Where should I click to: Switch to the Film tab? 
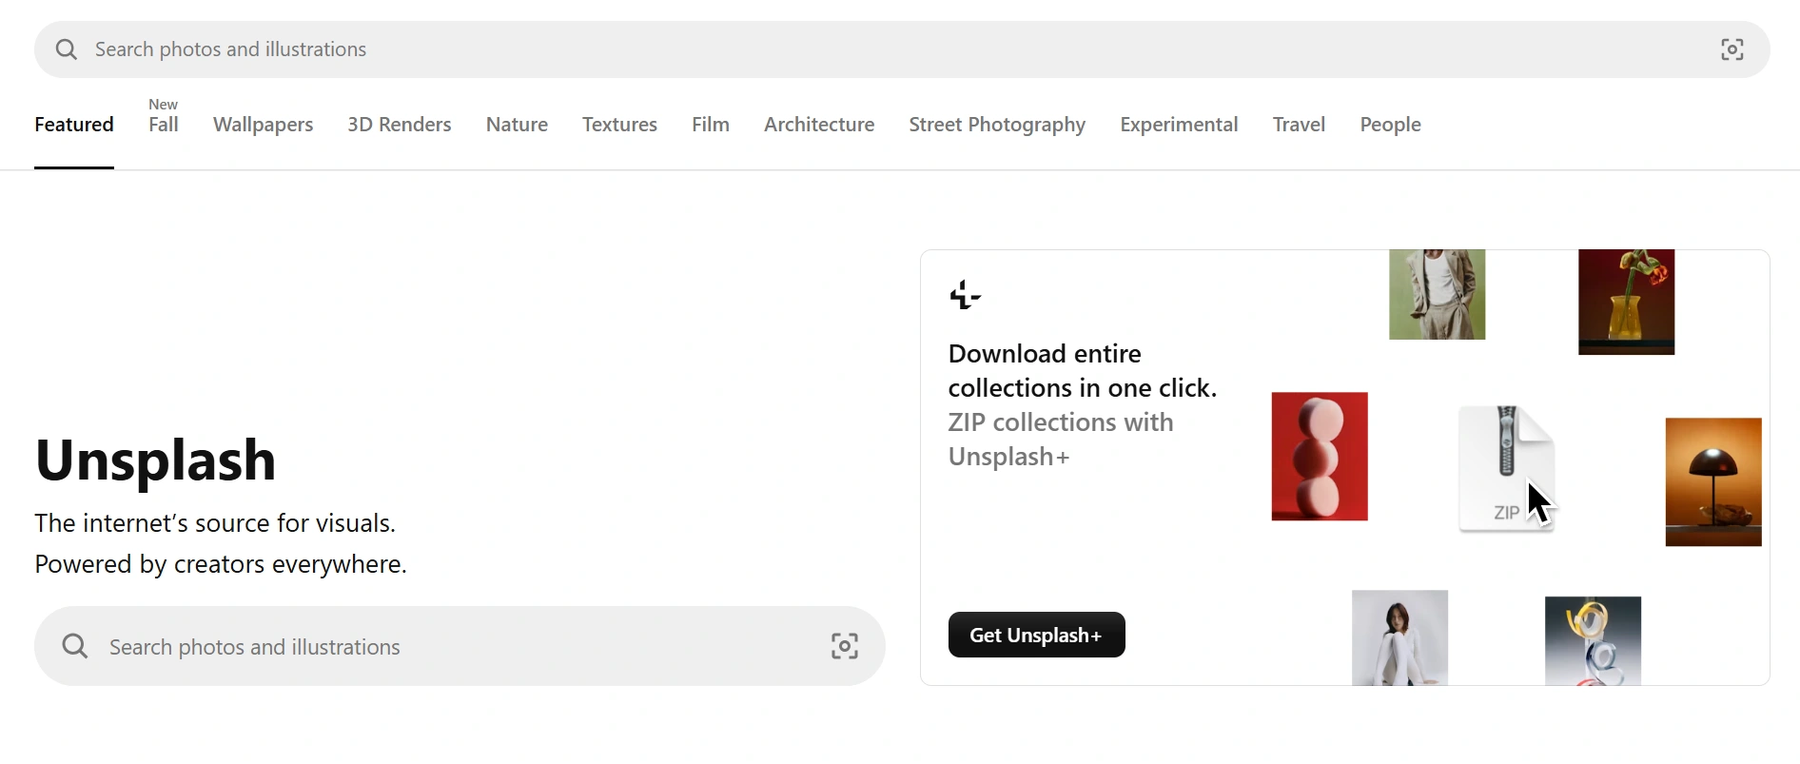pyautogui.click(x=711, y=125)
